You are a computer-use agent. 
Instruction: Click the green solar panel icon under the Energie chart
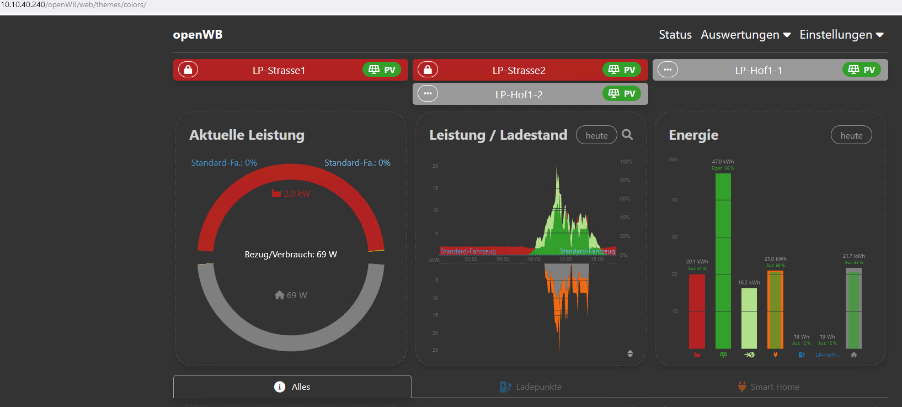tap(723, 355)
